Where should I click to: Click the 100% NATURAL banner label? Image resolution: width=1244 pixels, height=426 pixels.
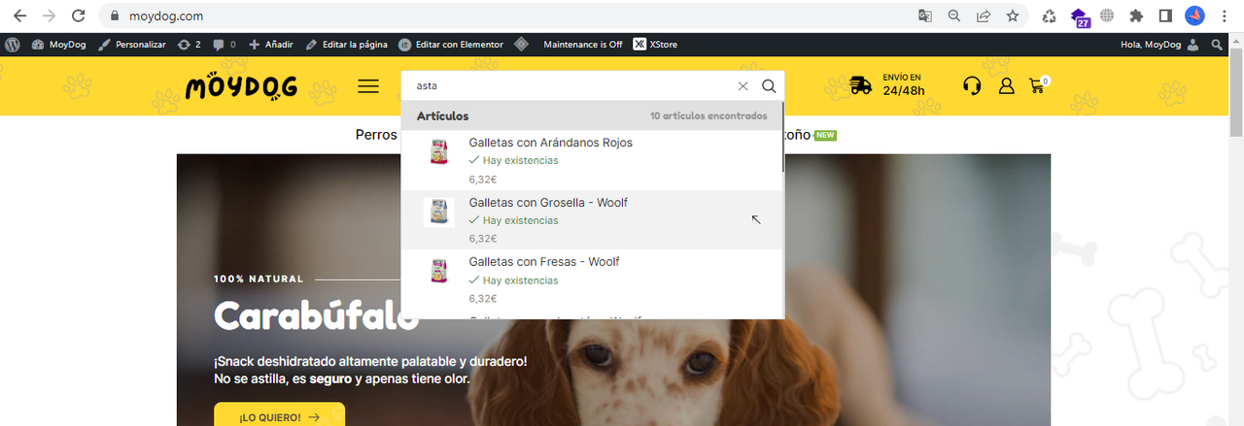(x=259, y=279)
